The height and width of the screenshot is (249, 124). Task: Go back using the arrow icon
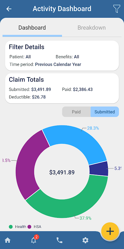(9, 9)
